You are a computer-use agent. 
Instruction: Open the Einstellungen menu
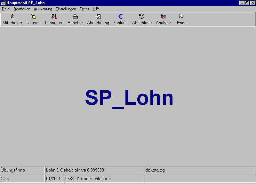66,9
